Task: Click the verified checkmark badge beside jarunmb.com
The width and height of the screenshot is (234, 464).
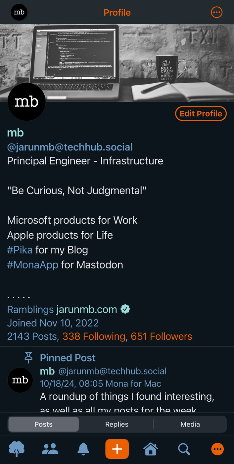Action: pyautogui.click(x=125, y=309)
